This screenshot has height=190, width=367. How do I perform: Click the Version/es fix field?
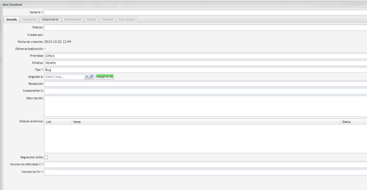point(206,172)
